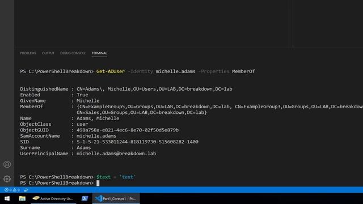Click the $text variable in terminal

tap(103, 177)
